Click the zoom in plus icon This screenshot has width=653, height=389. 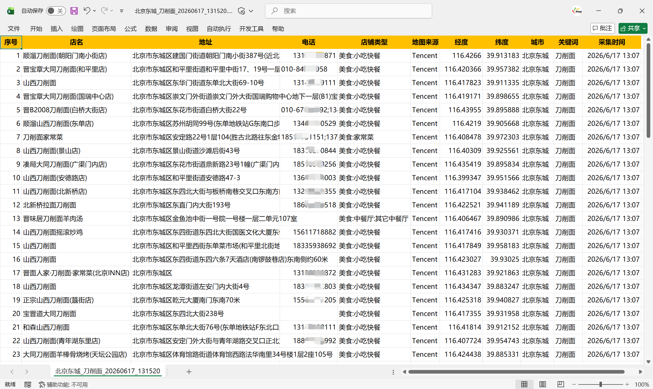(x=627, y=384)
